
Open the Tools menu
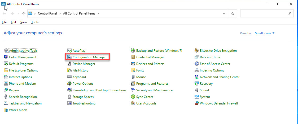click(x=35, y=22)
